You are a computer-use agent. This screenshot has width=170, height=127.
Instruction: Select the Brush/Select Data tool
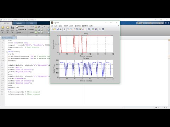(x=83, y=29)
